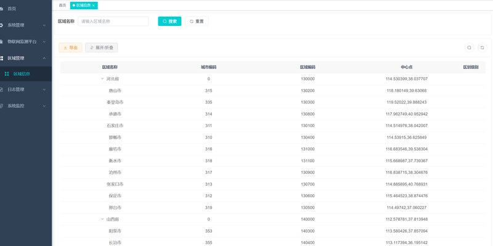This screenshot has height=246, width=493.
Task: Click the 日志管理 icon in sidebar
Action: coord(1,89)
